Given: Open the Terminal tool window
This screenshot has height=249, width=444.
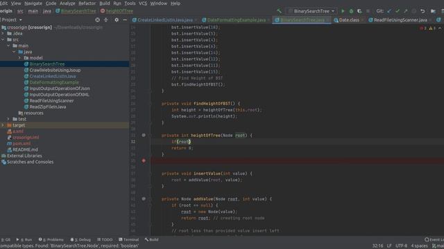Looking at the screenshot, I should click(129, 240).
